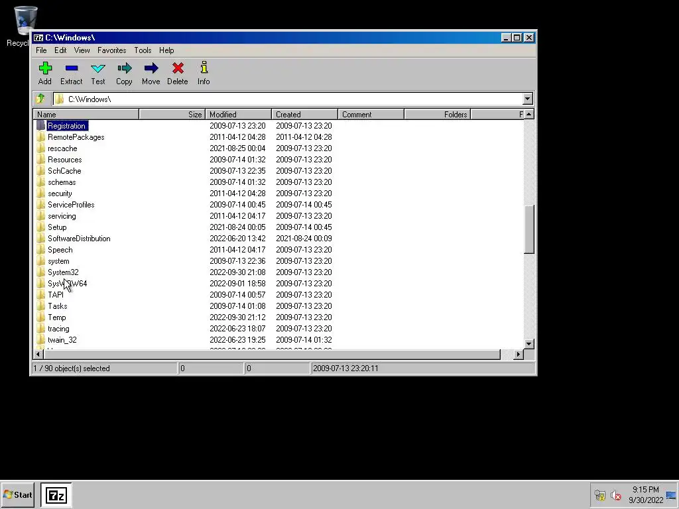679x509 pixels.
Task: Select the Tasks folder name
Action: click(58, 306)
